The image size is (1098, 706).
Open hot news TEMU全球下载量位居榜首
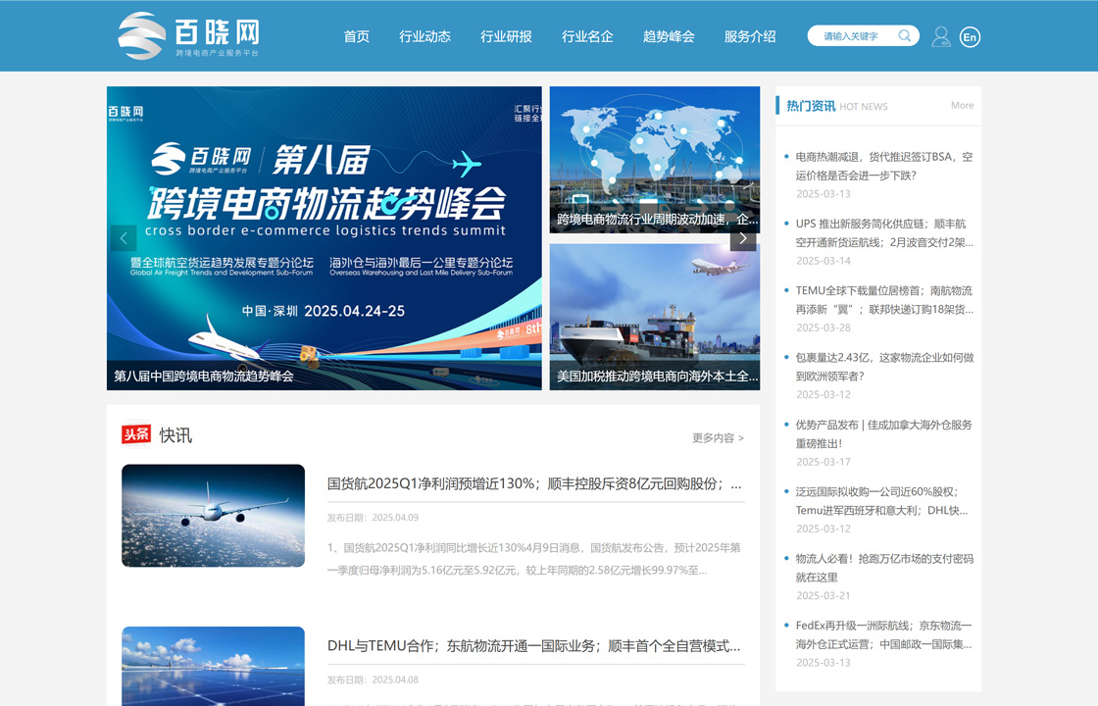[x=884, y=300]
